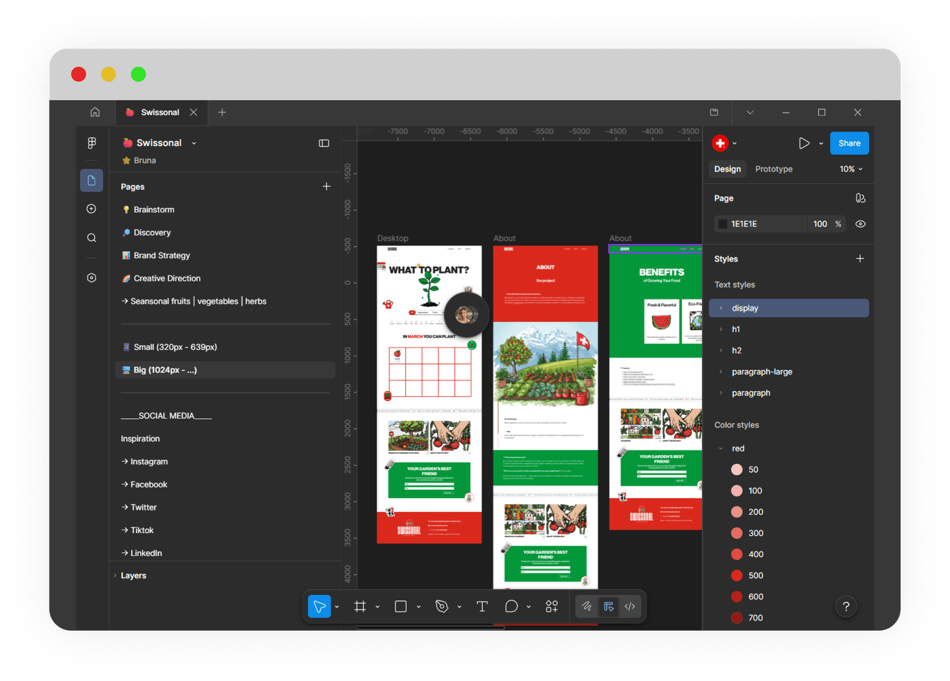The image size is (950, 681).
Task: Toggle page background visibility eye icon
Action: [860, 224]
